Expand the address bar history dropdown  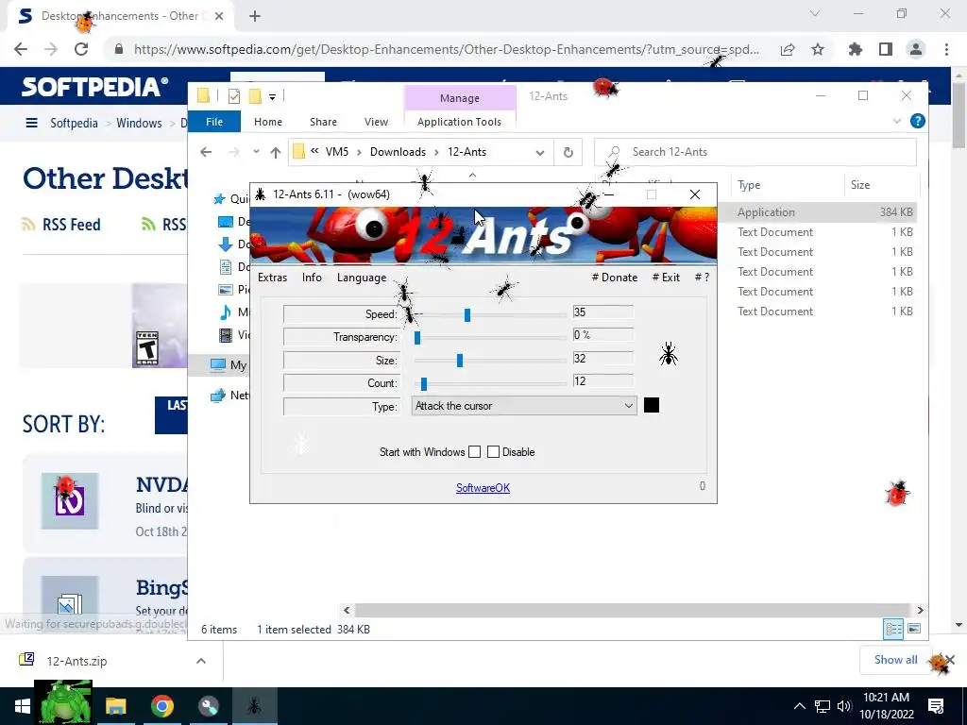pos(539,152)
